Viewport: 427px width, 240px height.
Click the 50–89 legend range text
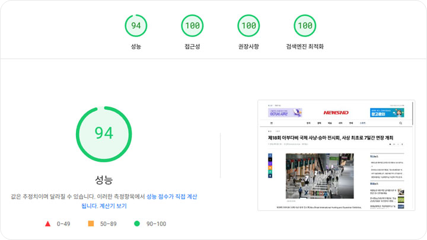coord(109,224)
